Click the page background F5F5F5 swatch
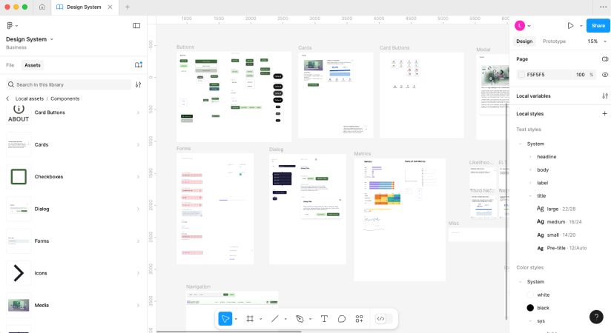 pos(521,75)
